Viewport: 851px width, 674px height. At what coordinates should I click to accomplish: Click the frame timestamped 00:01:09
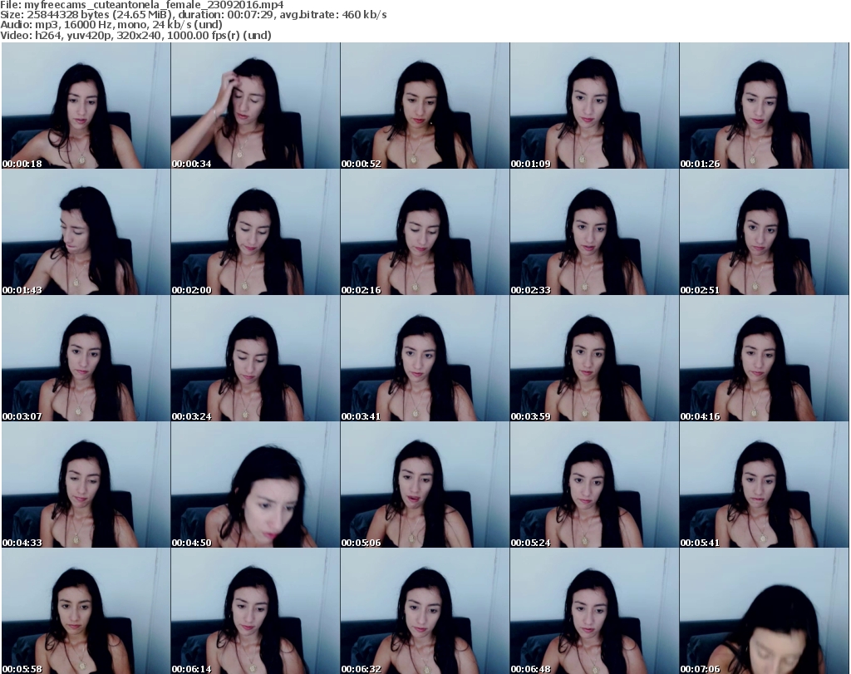point(594,106)
